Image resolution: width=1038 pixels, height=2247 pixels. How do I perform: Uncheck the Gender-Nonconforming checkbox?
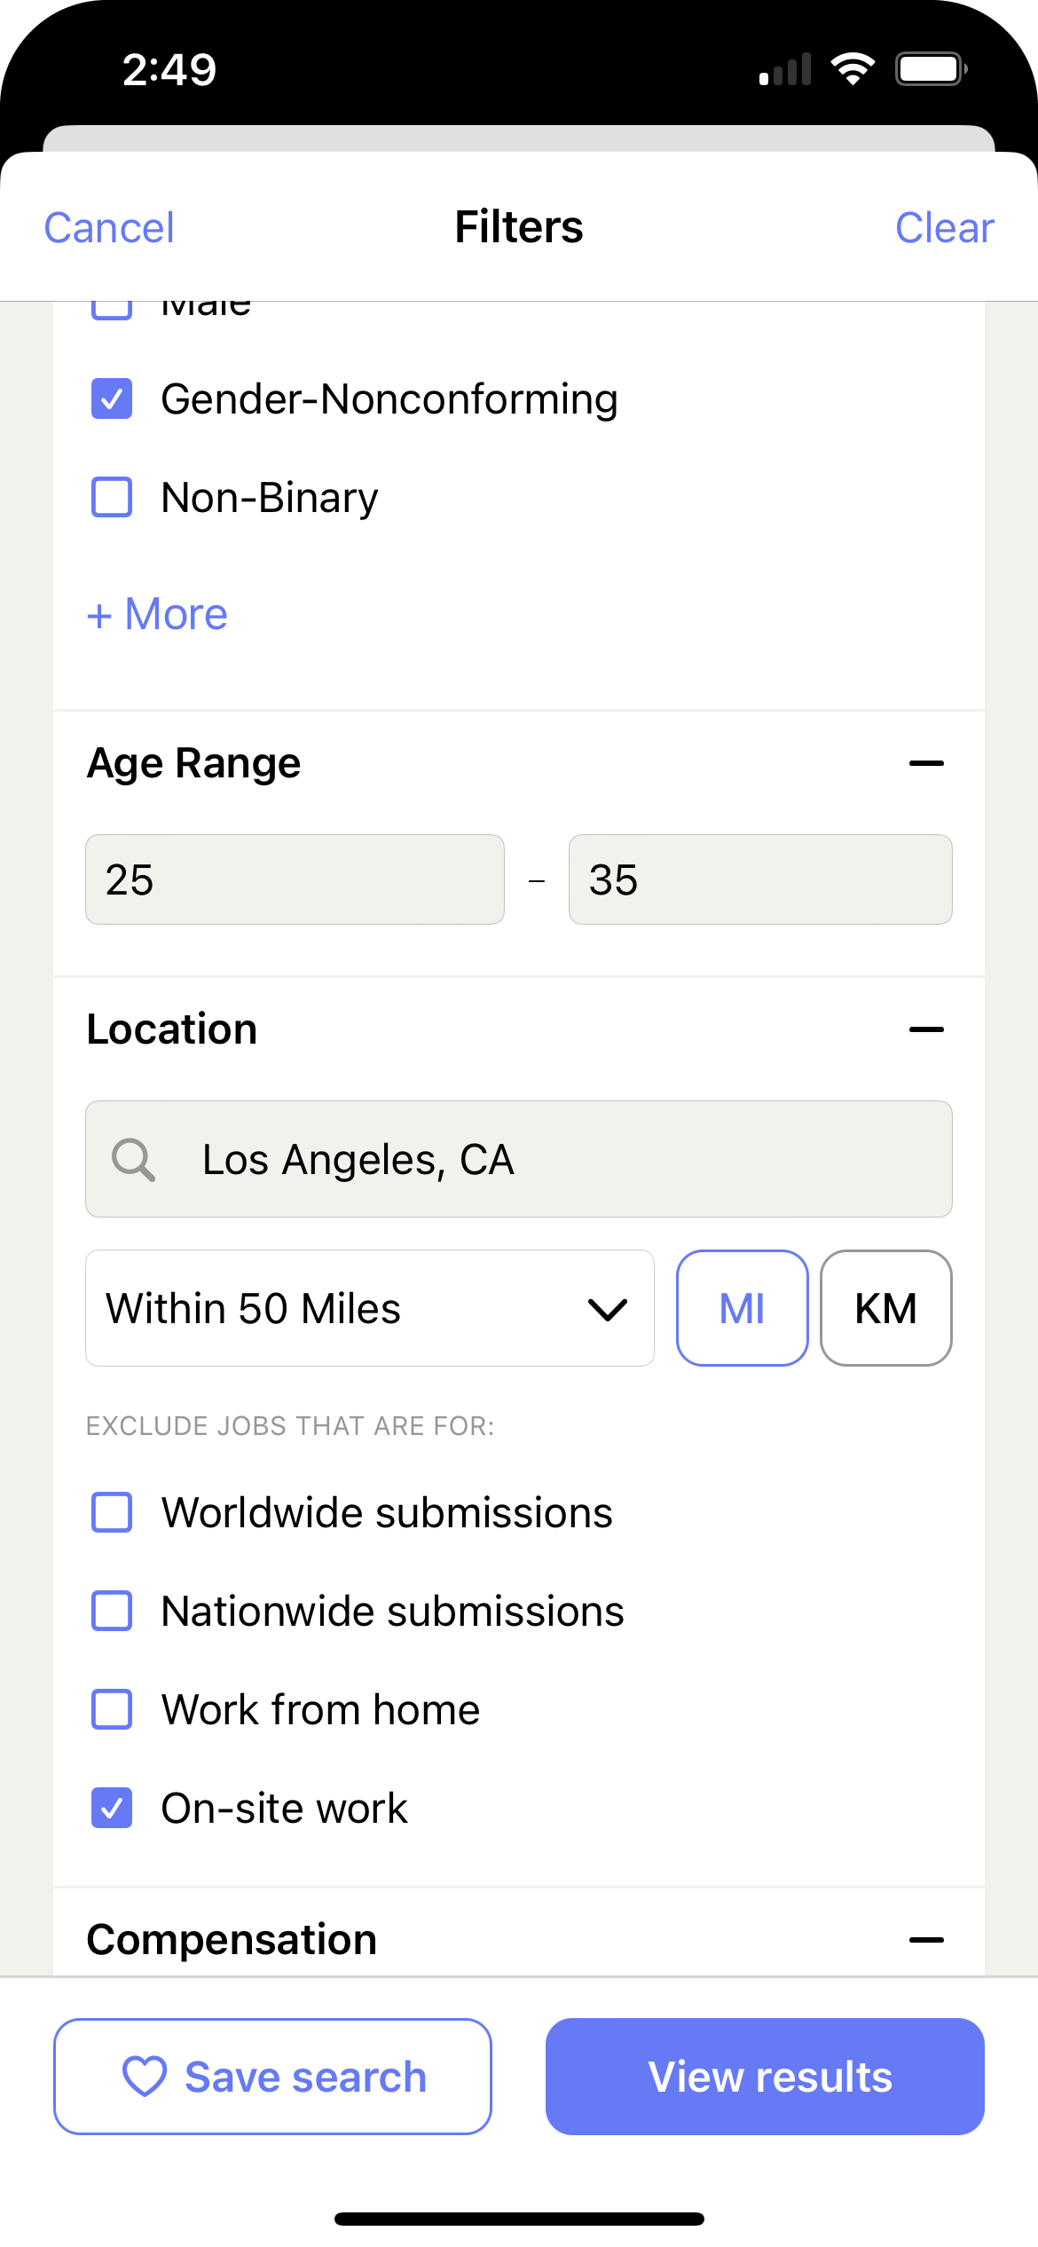112,399
